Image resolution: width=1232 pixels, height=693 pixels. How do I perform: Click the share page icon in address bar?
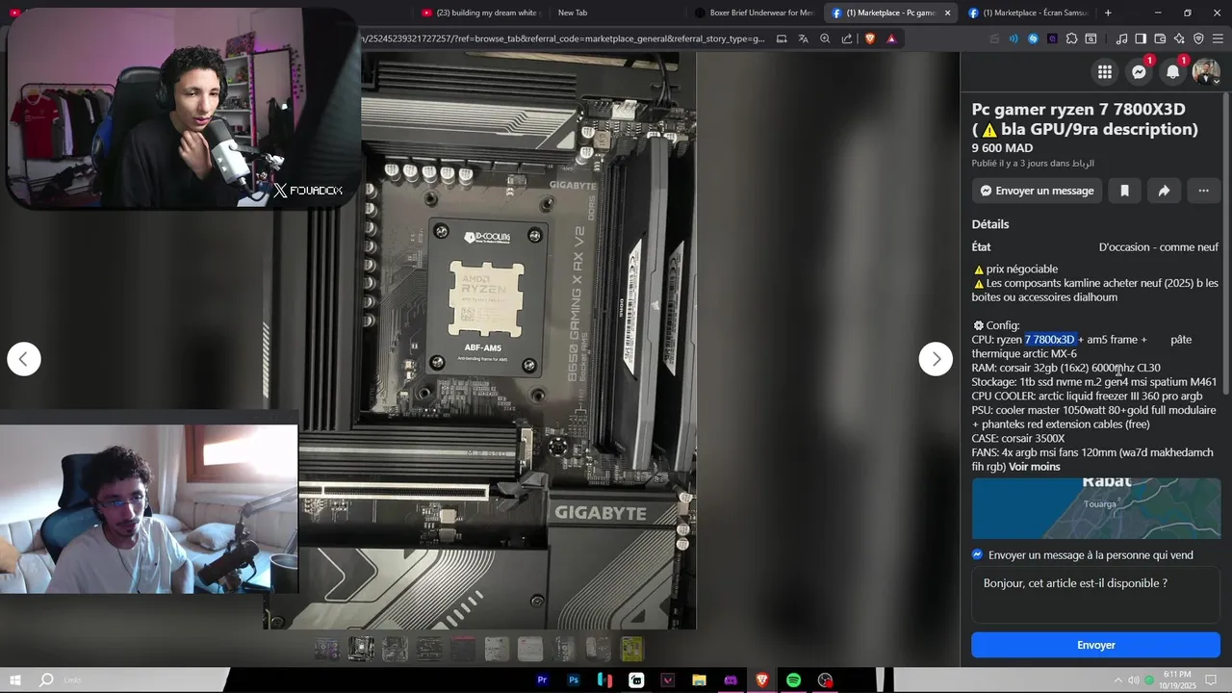[x=847, y=38]
